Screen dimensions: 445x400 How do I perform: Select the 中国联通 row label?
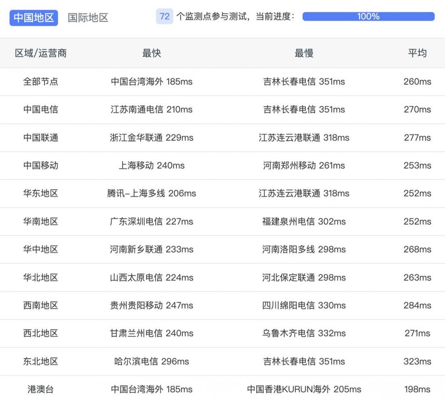(41, 137)
